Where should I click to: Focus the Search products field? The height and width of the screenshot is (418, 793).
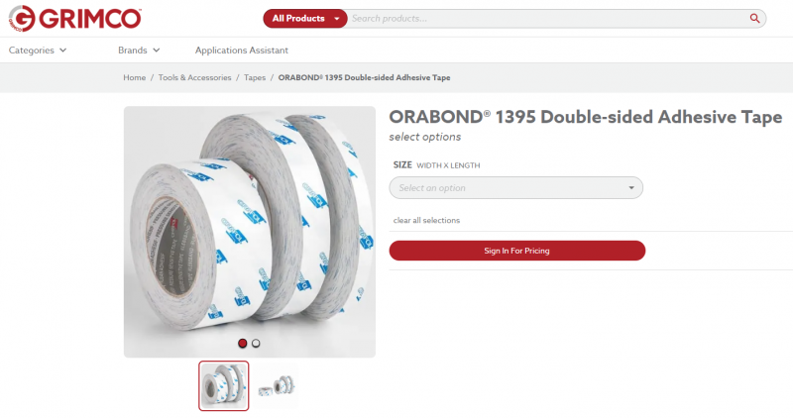(549, 18)
